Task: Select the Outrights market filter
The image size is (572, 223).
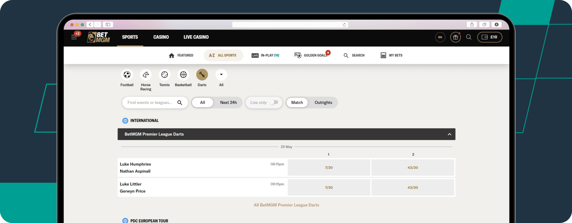Action: (x=323, y=103)
